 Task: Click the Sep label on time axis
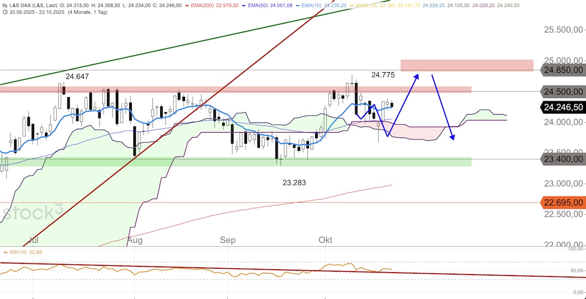coord(227,240)
